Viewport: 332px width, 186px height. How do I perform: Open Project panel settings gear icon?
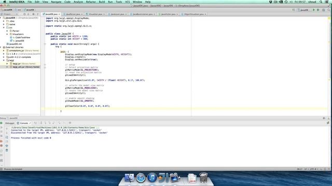(x=33, y=14)
